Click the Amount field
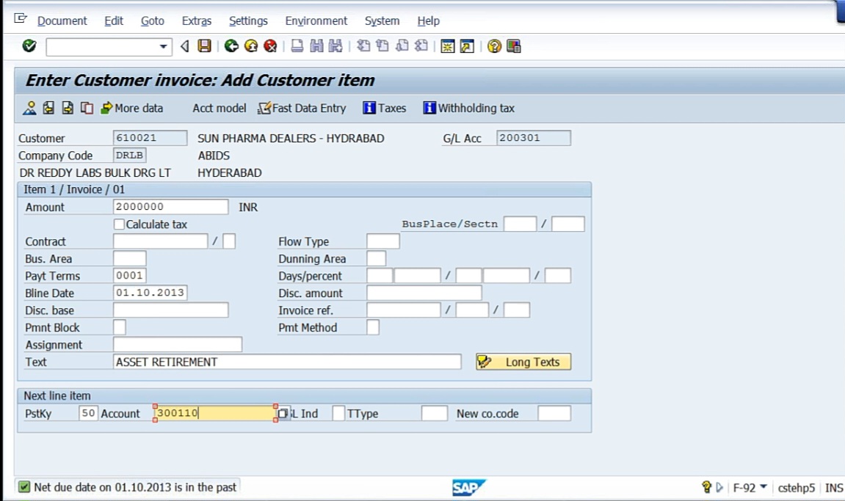Image resolution: width=845 pixels, height=501 pixels. pos(171,207)
